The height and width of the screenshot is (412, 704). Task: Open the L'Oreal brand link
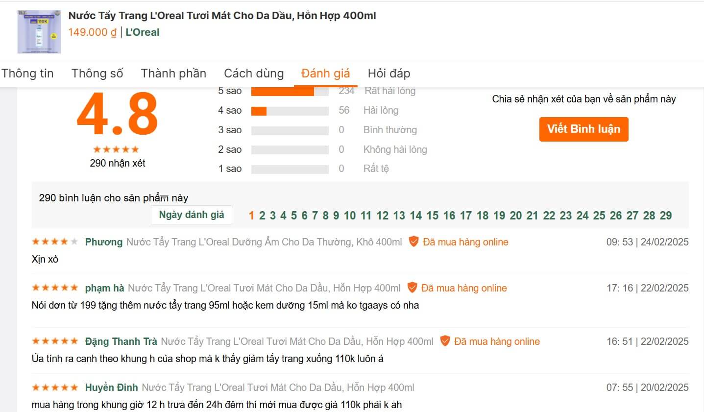coord(142,32)
